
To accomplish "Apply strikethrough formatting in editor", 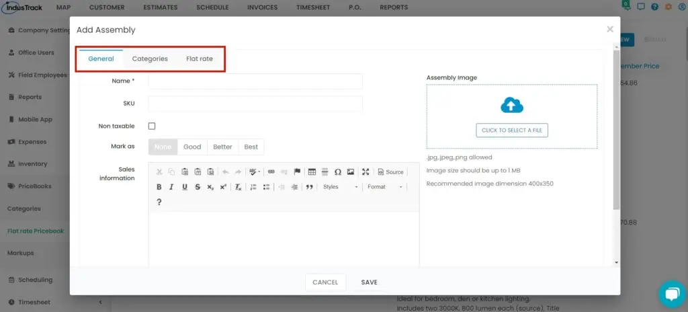I will coord(198,187).
